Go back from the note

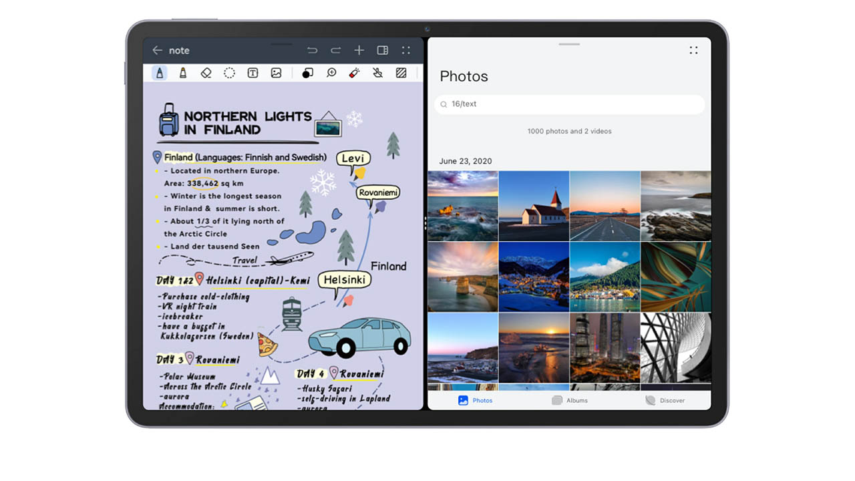click(x=157, y=50)
